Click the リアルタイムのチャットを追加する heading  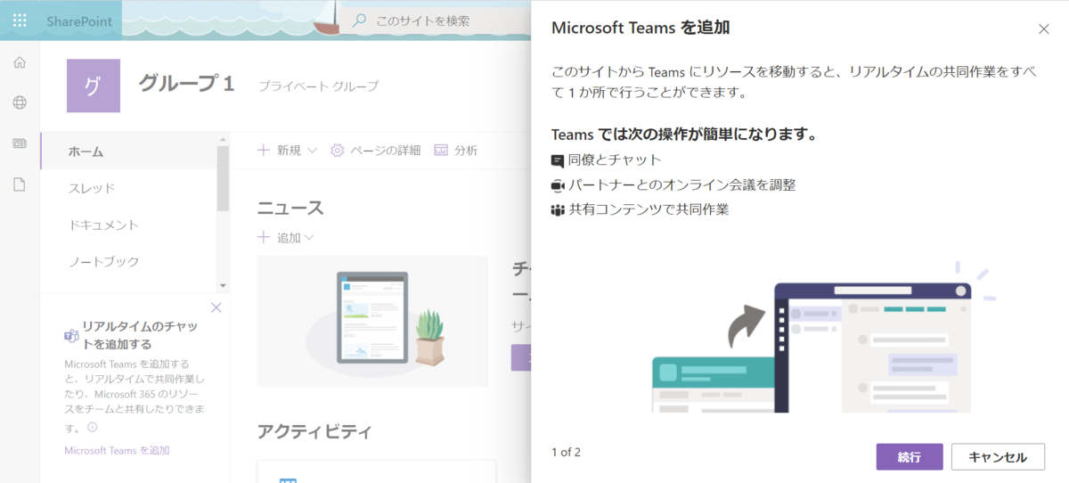point(140,335)
